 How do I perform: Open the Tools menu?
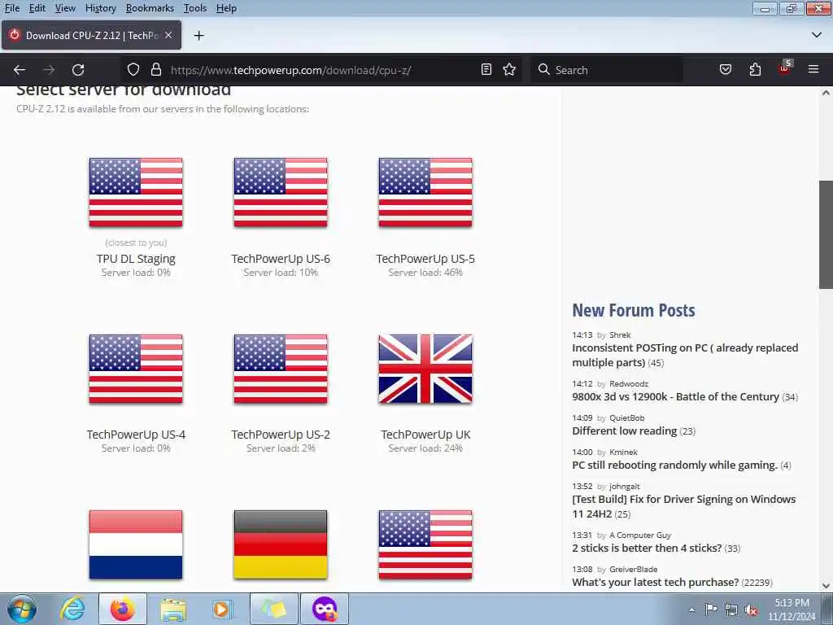tap(195, 8)
